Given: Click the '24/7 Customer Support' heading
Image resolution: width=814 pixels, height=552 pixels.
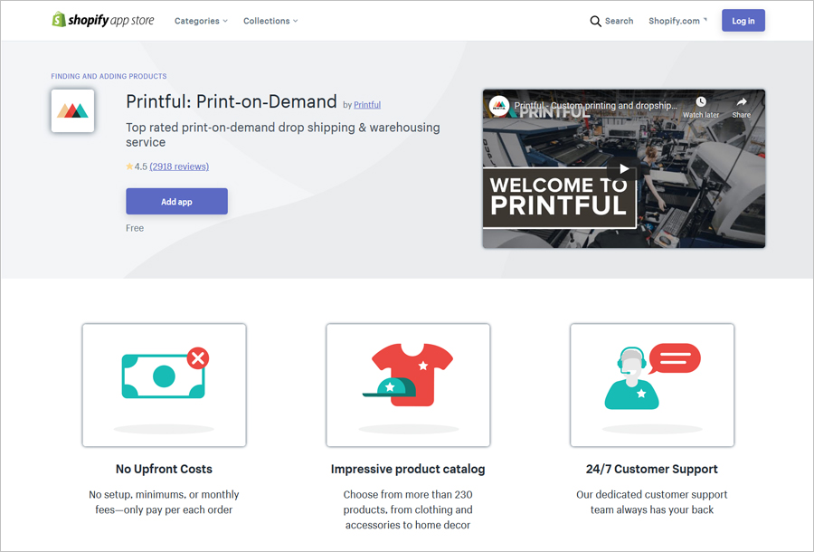Looking at the screenshot, I should 652,469.
